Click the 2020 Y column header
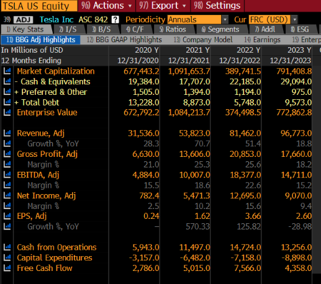 (x=147, y=50)
